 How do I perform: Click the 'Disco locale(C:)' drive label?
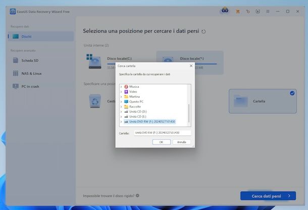(x=120, y=59)
